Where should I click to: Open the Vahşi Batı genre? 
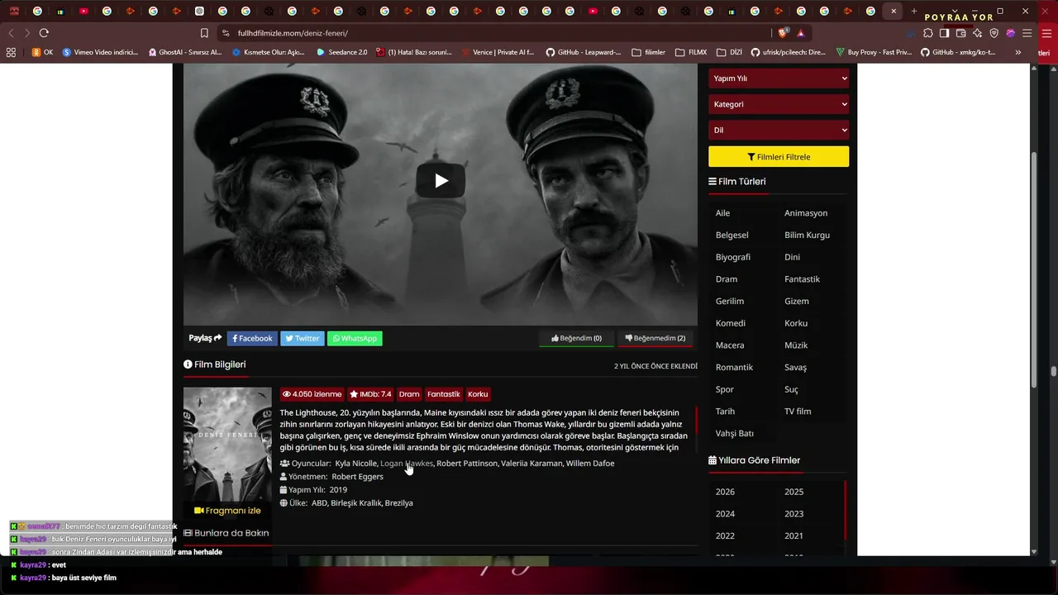pos(735,433)
